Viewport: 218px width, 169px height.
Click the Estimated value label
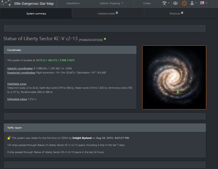[17, 99]
